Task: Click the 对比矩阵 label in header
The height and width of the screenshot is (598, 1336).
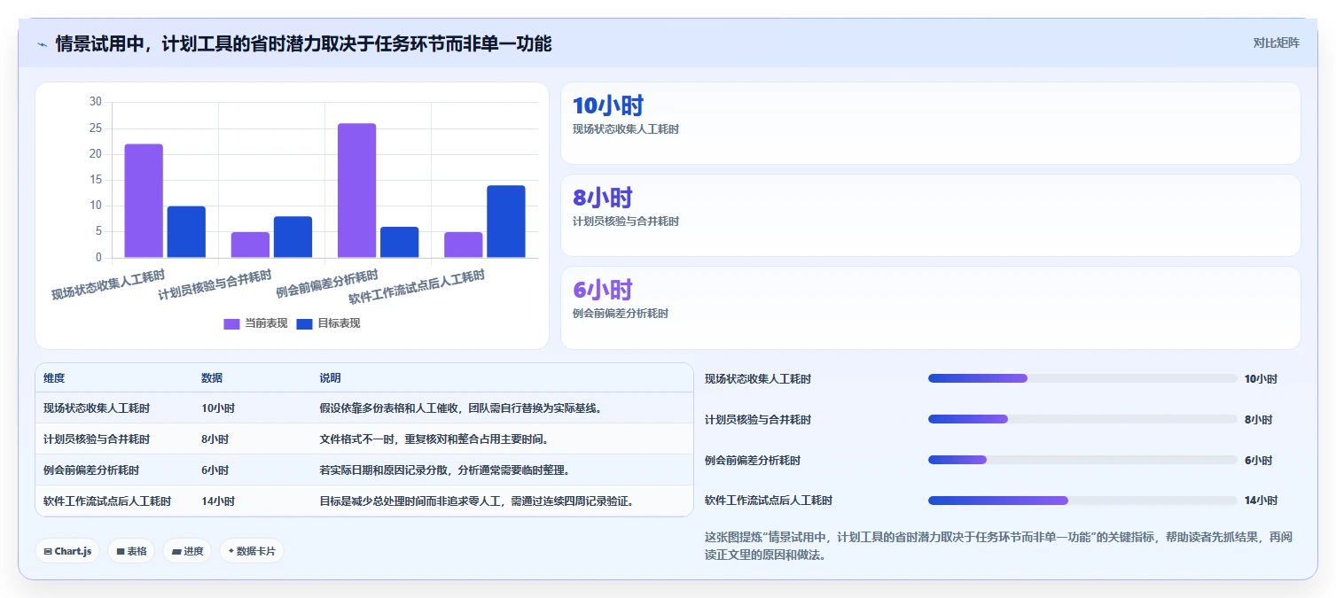Action: pyautogui.click(x=1277, y=43)
